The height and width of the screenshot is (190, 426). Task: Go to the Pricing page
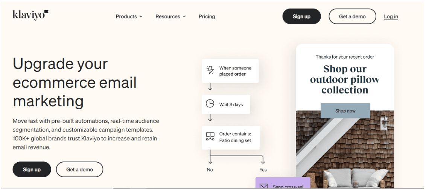click(207, 17)
